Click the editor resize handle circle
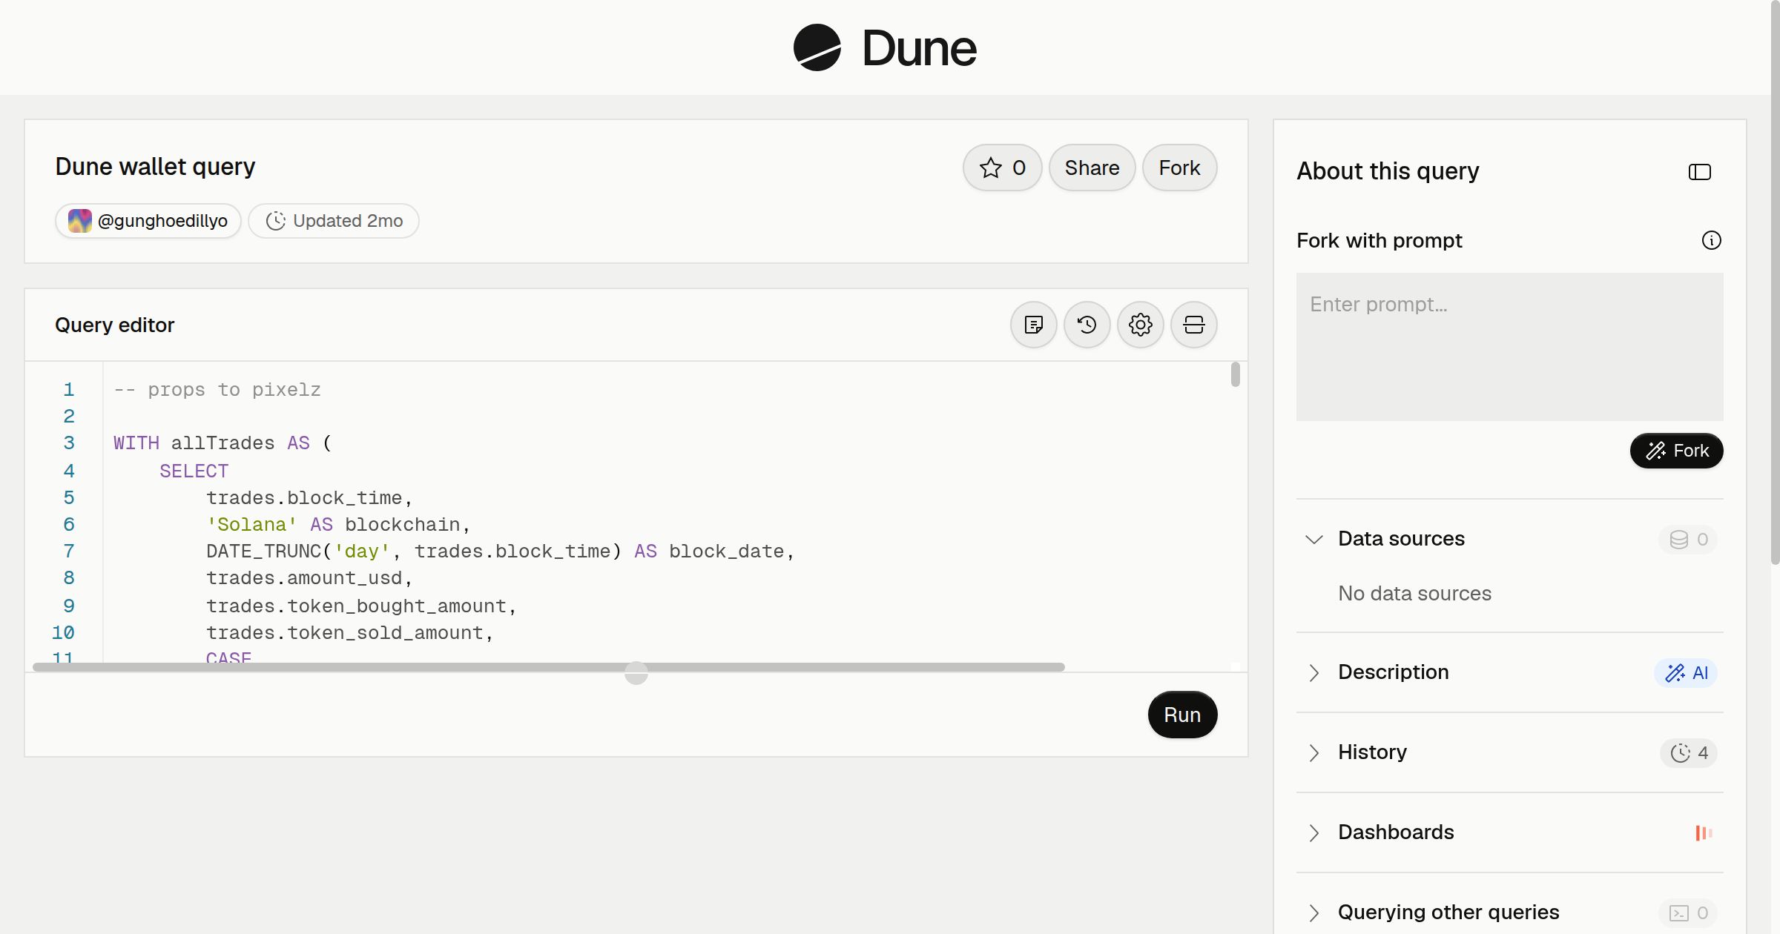The width and height of the screenshot is (1780, 934). point(636,673)
